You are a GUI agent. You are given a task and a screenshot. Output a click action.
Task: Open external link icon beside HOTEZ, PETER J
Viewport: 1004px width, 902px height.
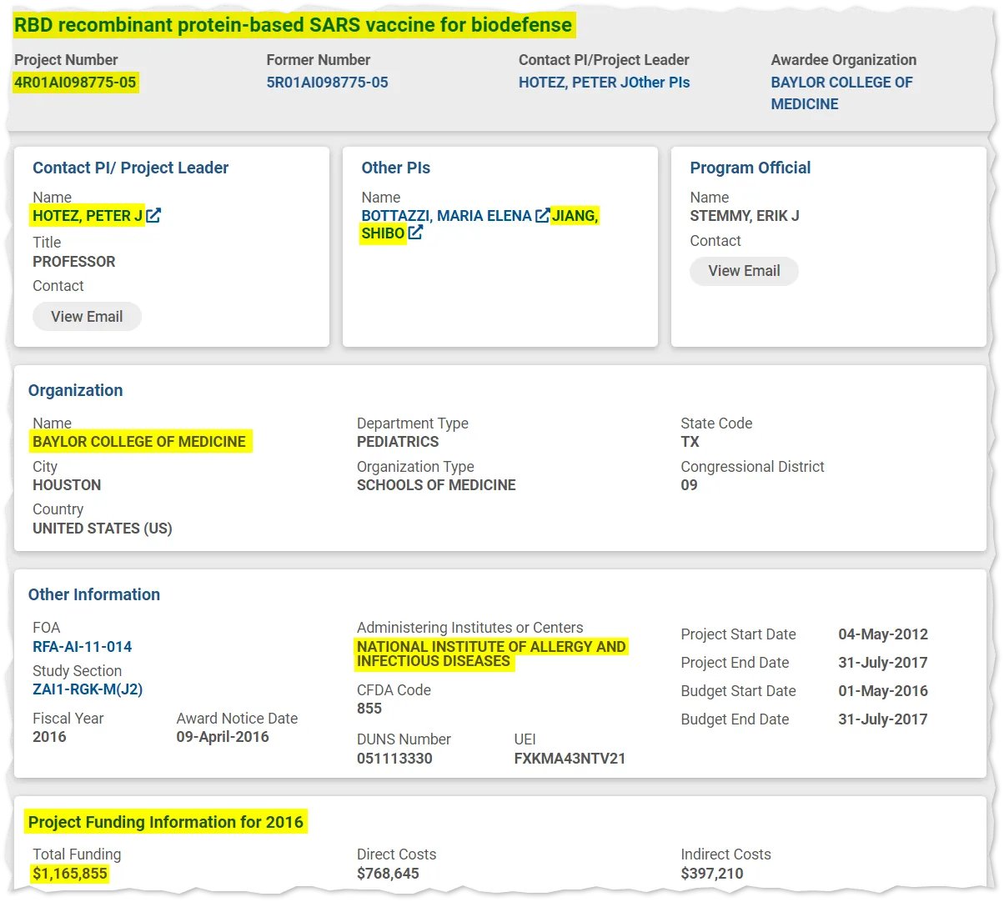click(x=153, y=216)
